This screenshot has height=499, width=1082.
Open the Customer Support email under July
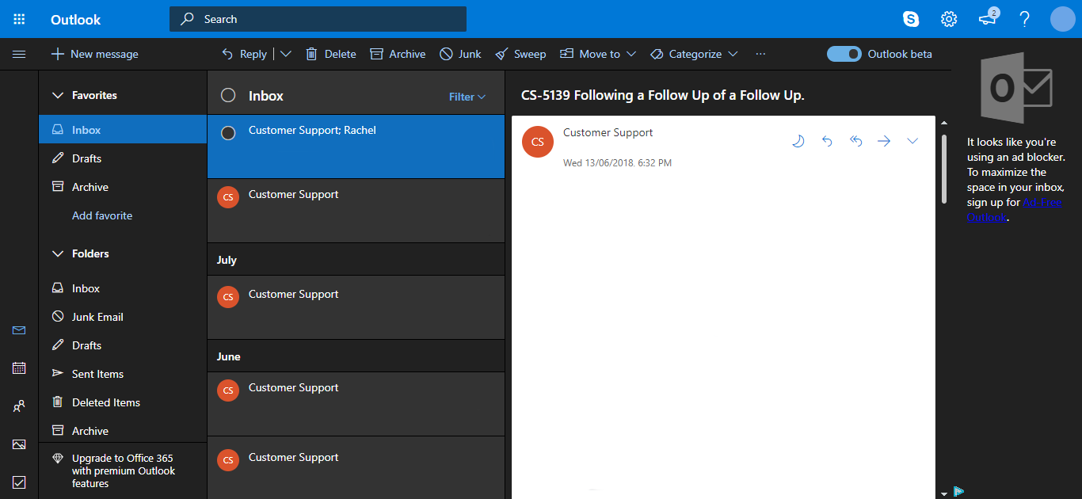tap(356, 307)
